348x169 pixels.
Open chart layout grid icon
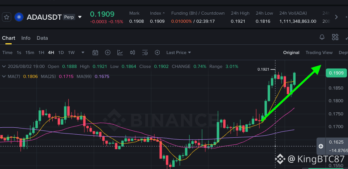pyautogui.click(x=335, y=37)
